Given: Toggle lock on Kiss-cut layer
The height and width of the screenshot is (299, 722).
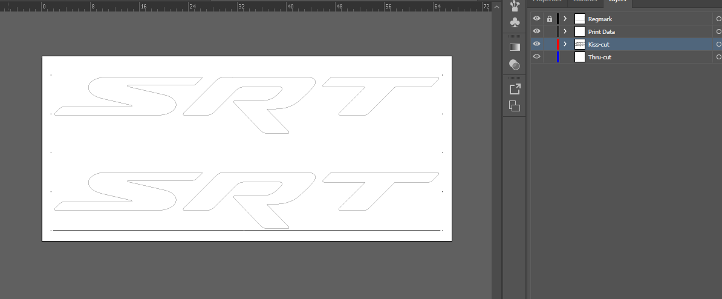Looking at the screenshot, I should point(549,44).
